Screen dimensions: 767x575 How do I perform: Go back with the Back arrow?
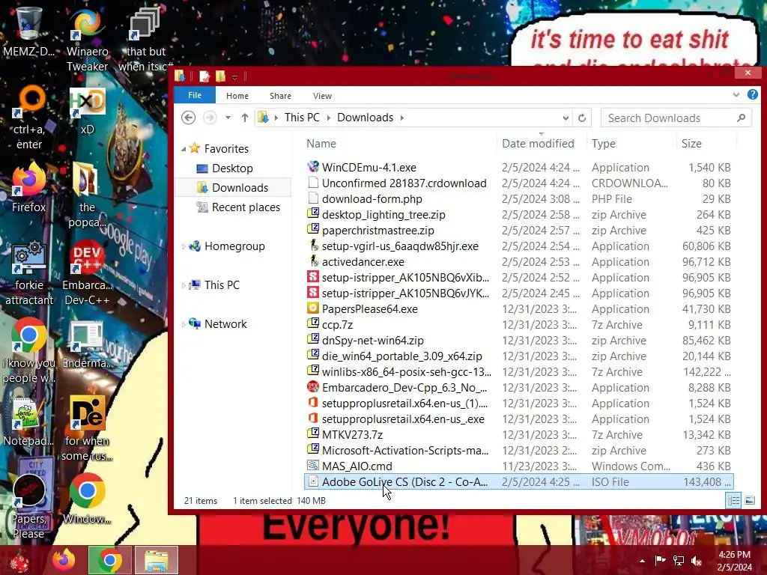coord(188,118)
